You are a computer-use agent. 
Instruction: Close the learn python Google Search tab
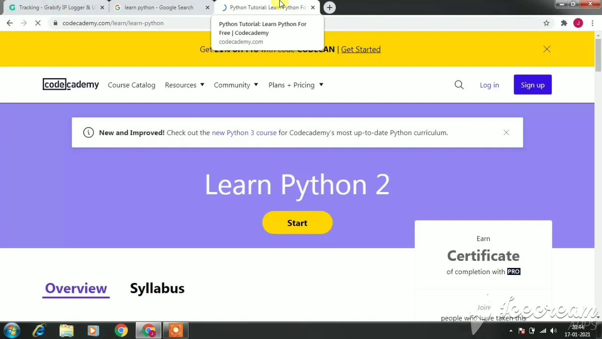tap(207, 8)
